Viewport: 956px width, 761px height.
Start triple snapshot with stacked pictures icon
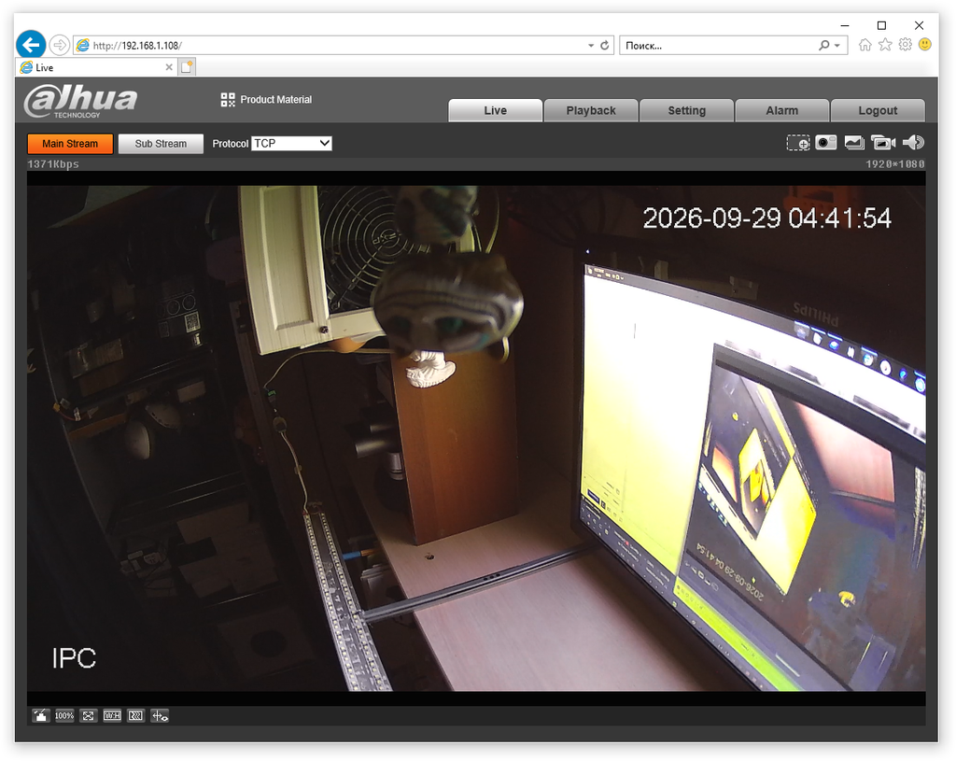click(854, 143)
